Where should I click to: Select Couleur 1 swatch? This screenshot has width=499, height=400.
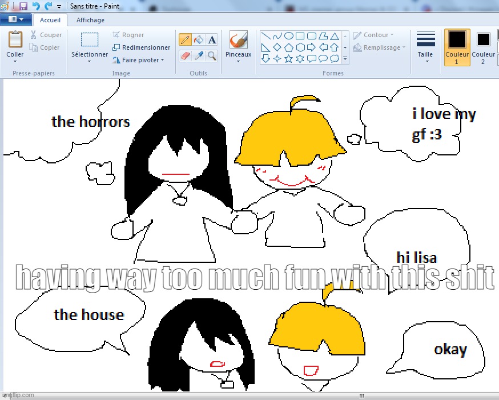click(x=457, y=47)
